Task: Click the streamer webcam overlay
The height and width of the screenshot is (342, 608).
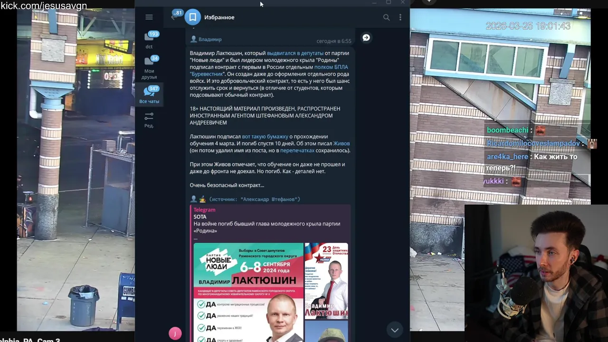Action: [536, 273]
